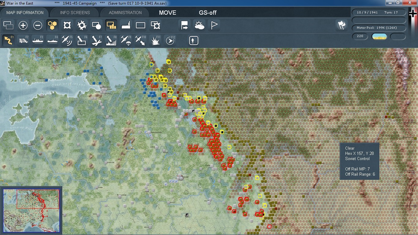Click the GS-off label

tap(208, 13)
